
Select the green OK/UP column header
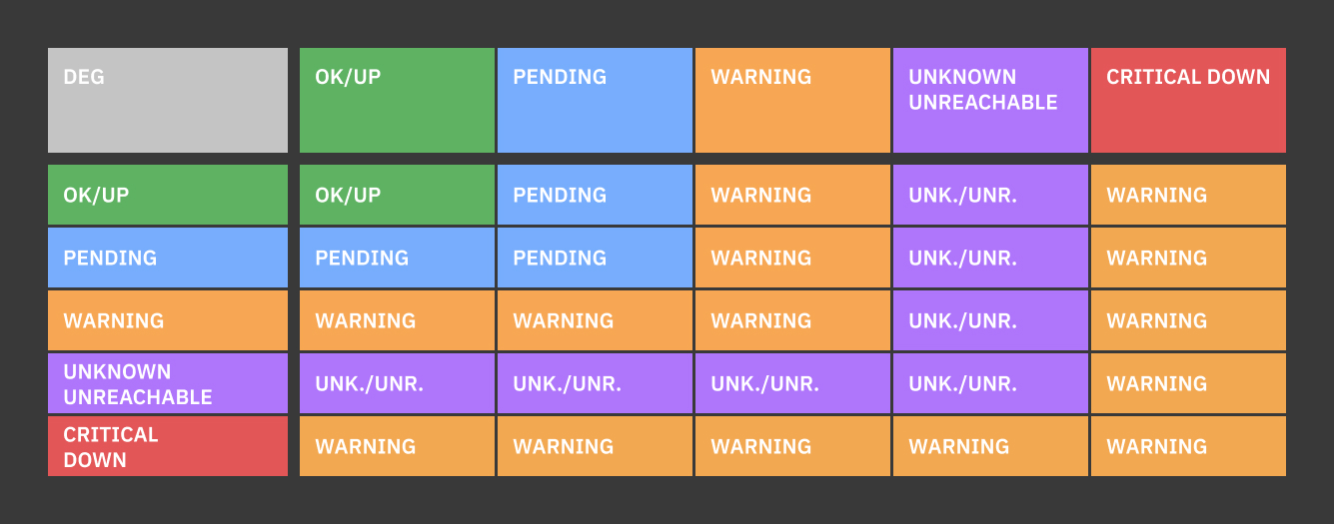[397, 100]
